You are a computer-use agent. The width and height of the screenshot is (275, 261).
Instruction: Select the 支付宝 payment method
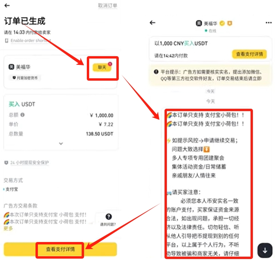click(11, 189)
